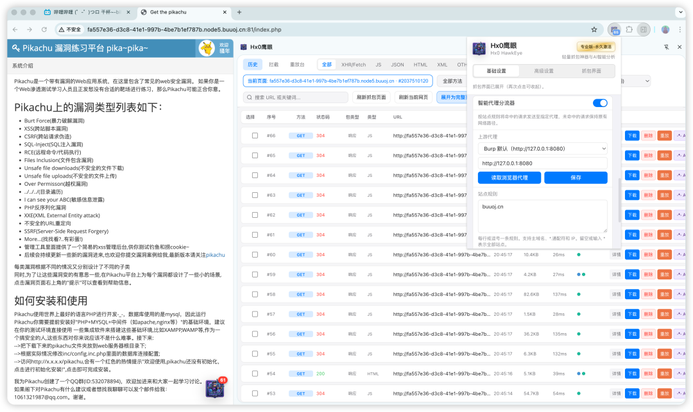This screenshot has height=412, width=693.
Task: Click the 刷新当前网页 button
Action: click(413, 97)
